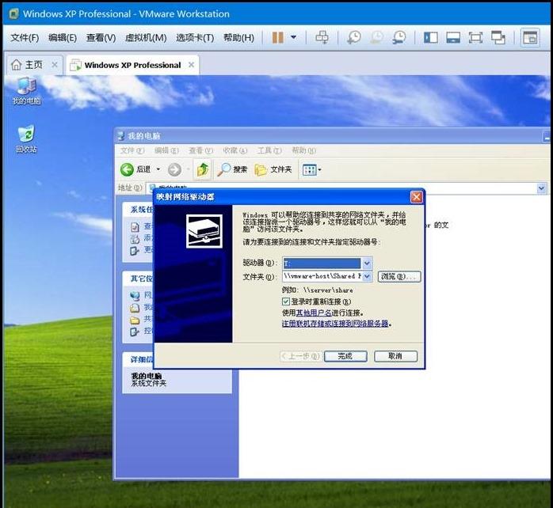Click the 取消 cancel button
Viewport: 553px width, 508px height.
395,356
